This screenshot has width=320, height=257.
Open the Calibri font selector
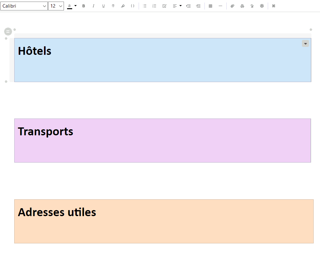tap(24, 6)
